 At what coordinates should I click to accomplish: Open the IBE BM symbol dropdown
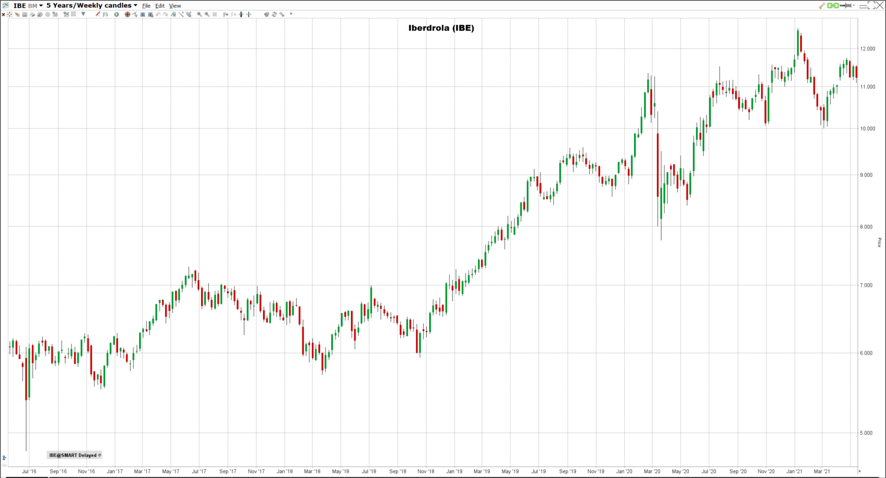click(x=27, y=6)
